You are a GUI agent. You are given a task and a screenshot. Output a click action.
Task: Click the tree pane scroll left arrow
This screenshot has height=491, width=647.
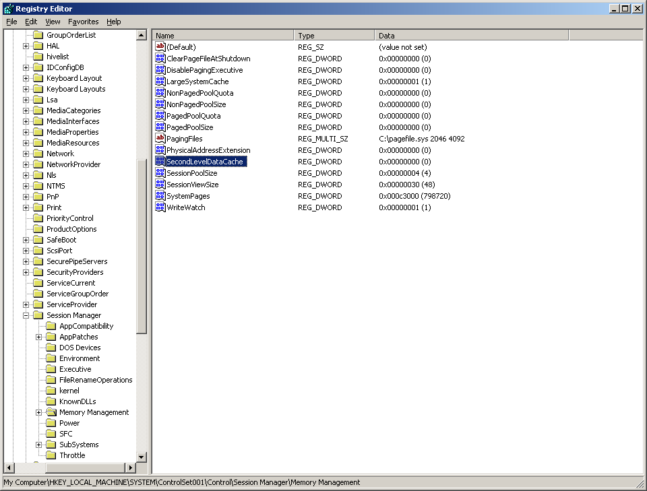tap(9, 467)
